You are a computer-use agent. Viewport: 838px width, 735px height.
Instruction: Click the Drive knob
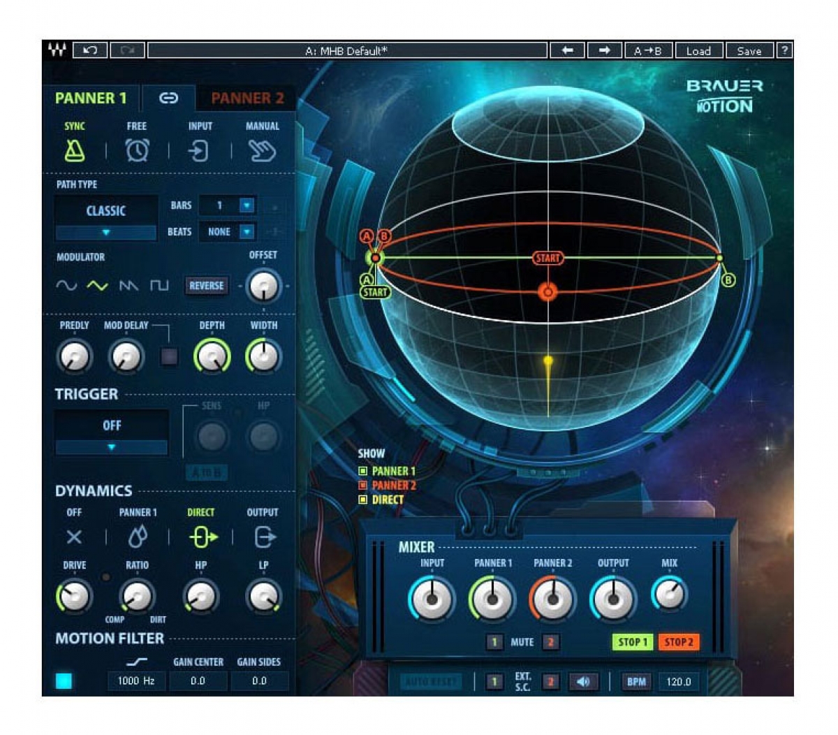click(x=74, y=597)
